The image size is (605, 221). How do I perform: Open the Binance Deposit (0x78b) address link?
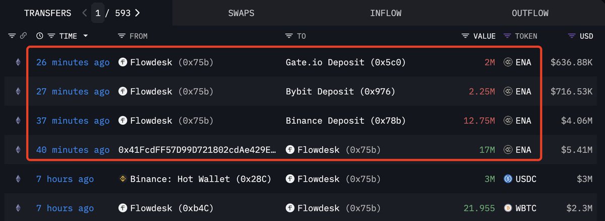point(346,121)
